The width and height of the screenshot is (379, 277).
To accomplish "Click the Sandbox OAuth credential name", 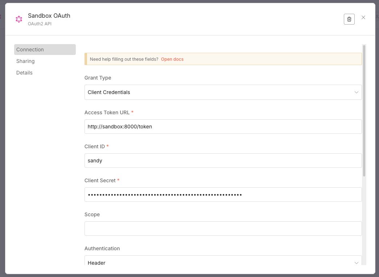I will pos(49,16).
